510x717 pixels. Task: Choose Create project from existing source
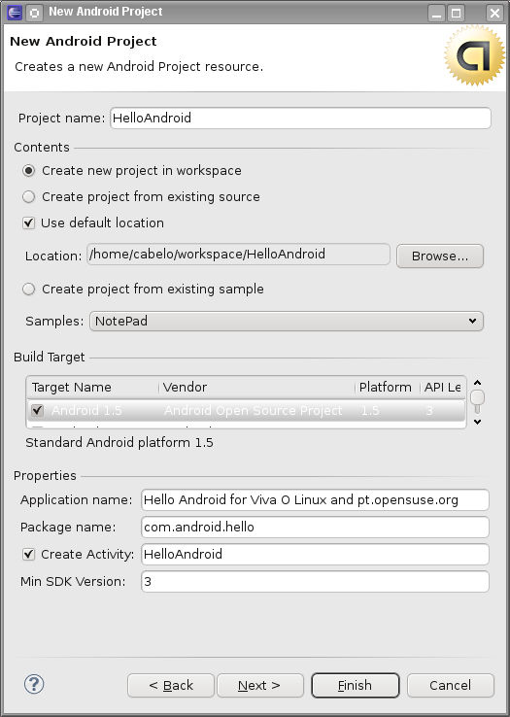[29, 196]
